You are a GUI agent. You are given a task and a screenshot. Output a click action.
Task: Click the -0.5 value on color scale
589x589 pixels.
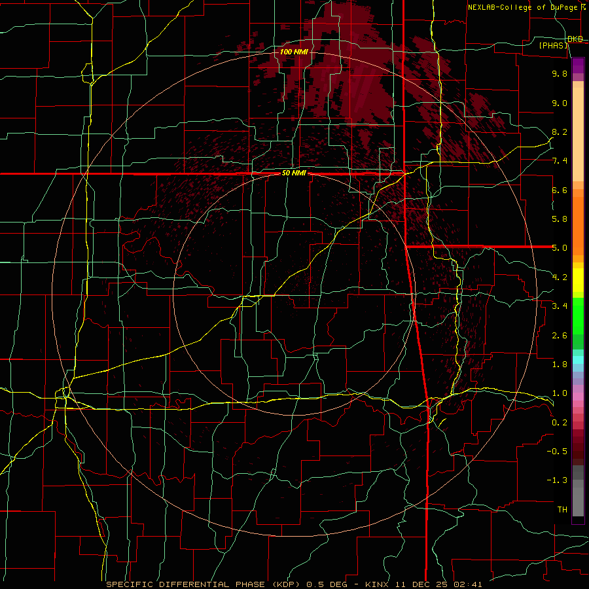tap(557, 452)
